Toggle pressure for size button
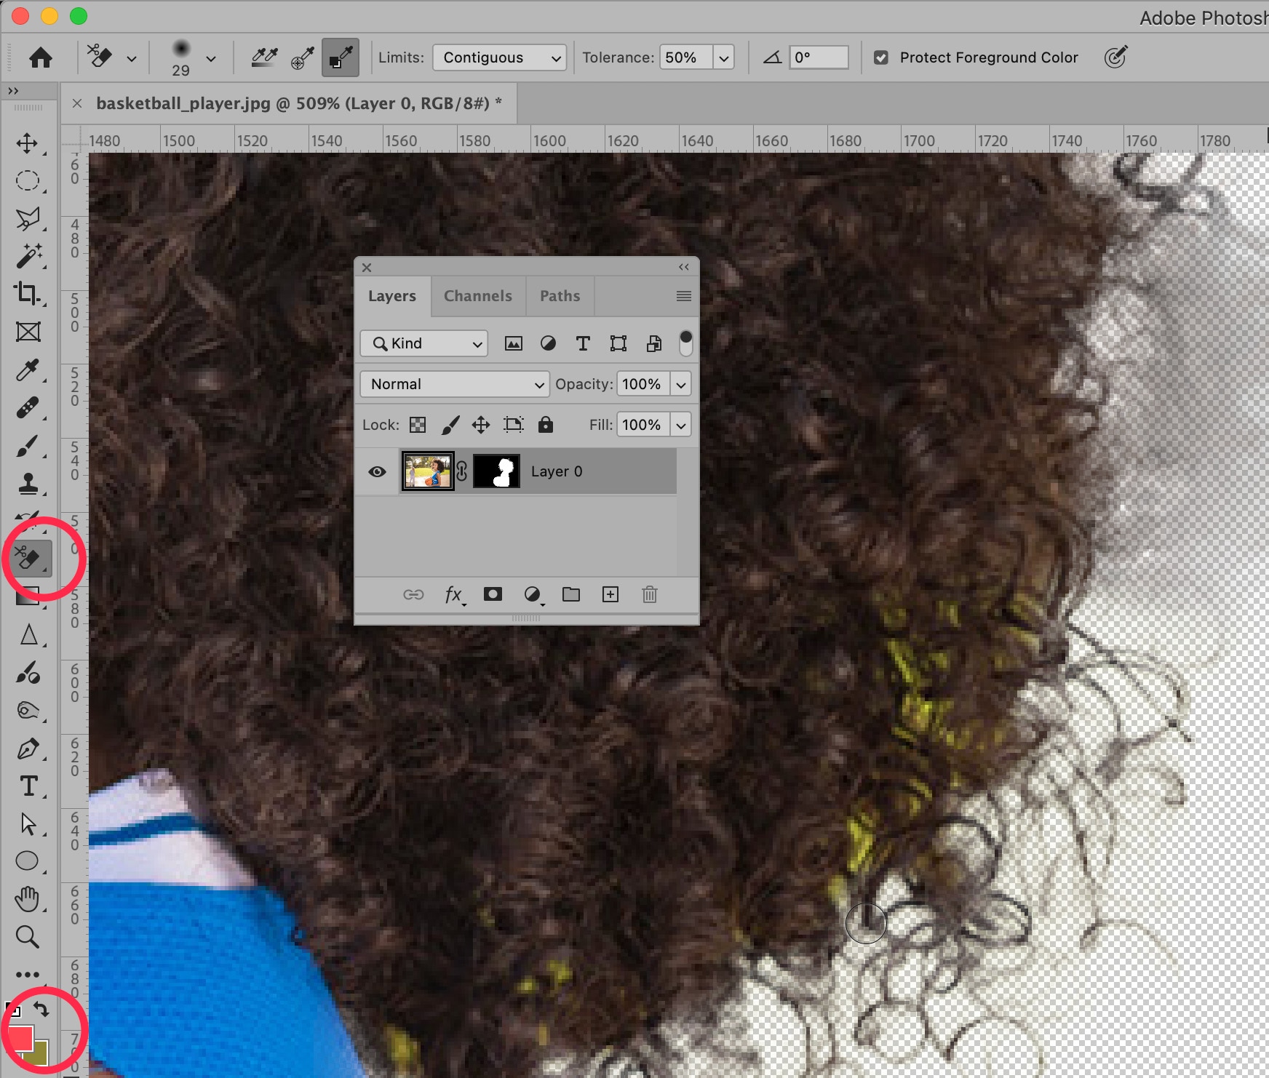 pyautogui.click(x=1115, y=57)
